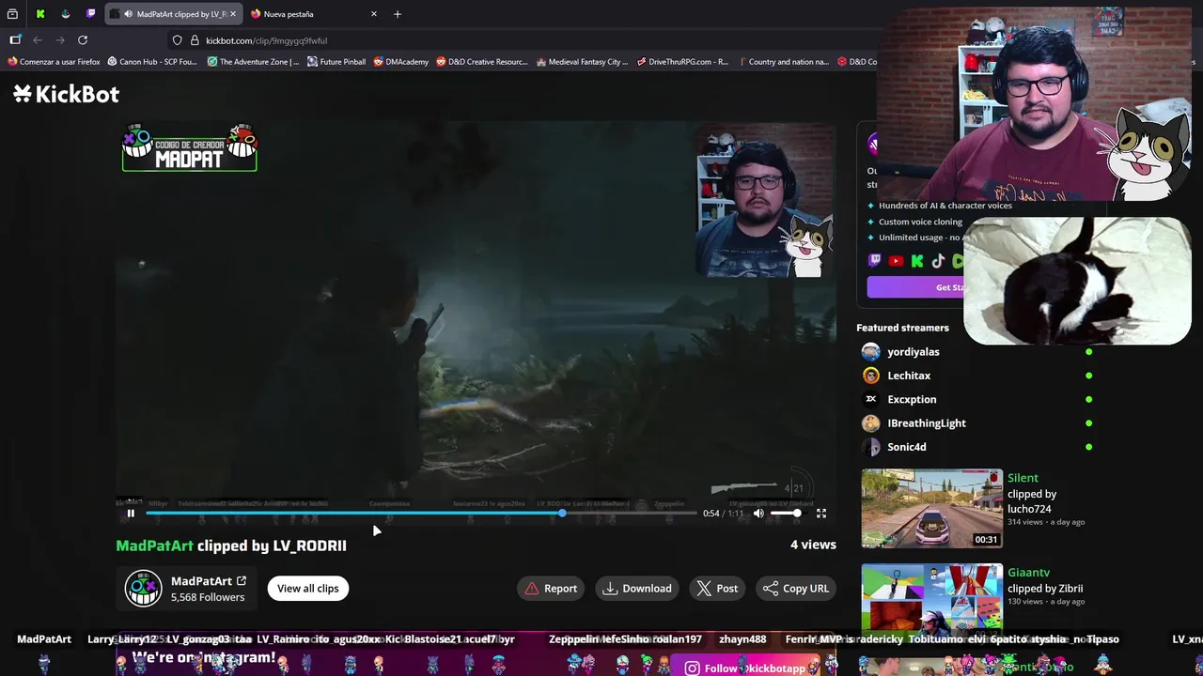Reload the page
The width and height of the screenshot is (1203, 676).
[83, 40]
